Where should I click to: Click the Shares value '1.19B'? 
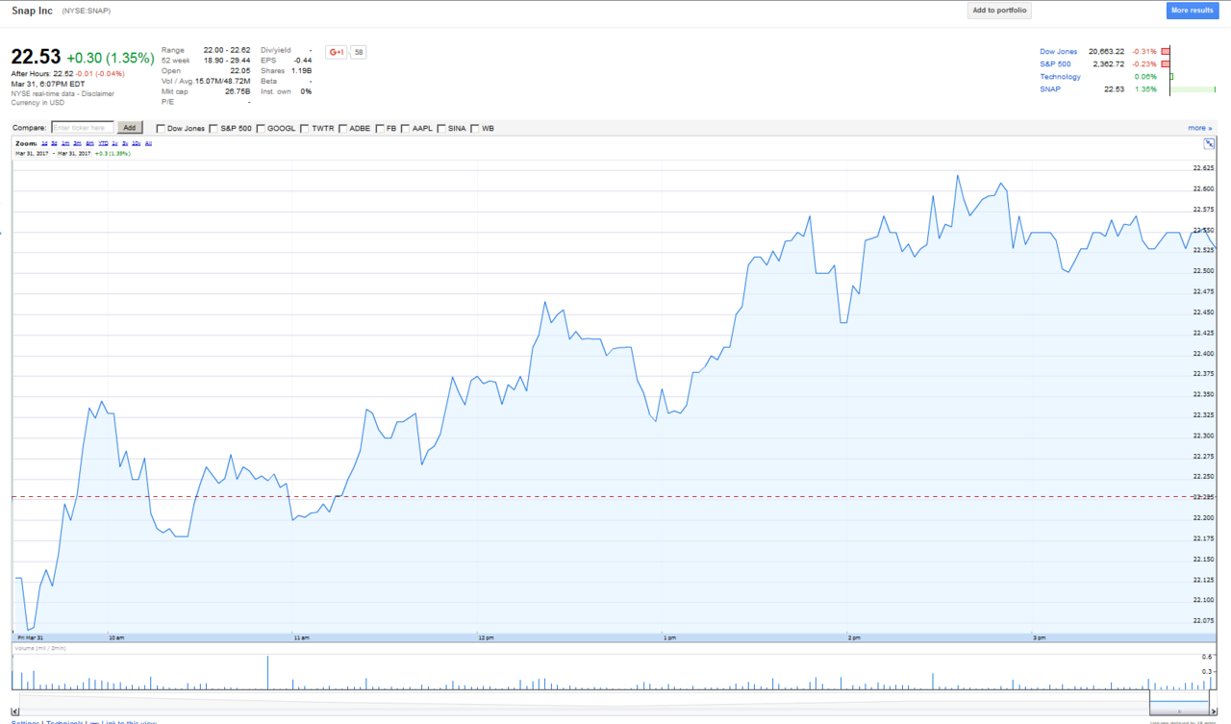[x=302, y=70]
